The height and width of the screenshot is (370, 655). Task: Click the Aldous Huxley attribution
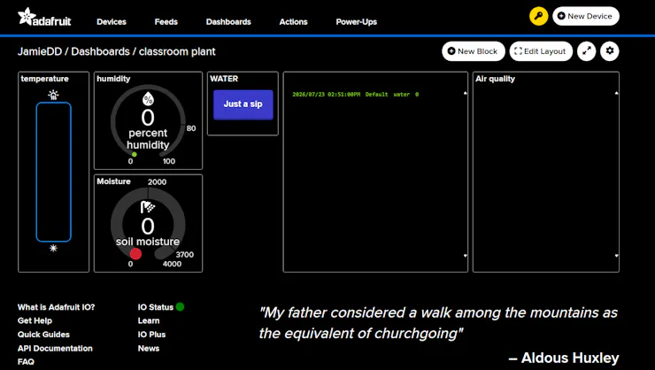pyautogui.click(x=564, y=358)
